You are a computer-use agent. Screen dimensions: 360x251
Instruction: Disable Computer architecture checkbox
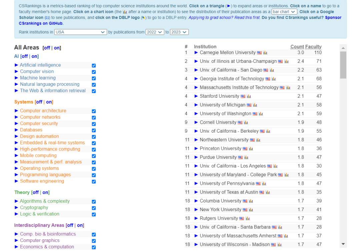tap(94, 111)
